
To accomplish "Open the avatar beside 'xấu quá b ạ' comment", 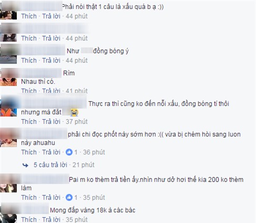I will 8,11.
